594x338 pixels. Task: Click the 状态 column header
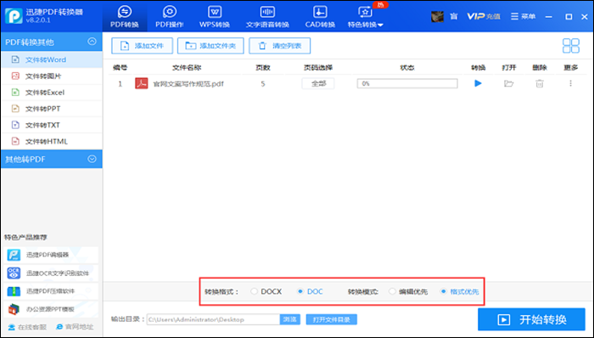pyautogui.click(x=407, y=67)
